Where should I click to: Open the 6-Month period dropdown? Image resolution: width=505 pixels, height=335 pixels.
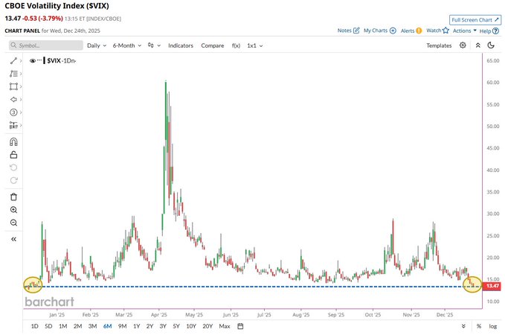(127, 45)
